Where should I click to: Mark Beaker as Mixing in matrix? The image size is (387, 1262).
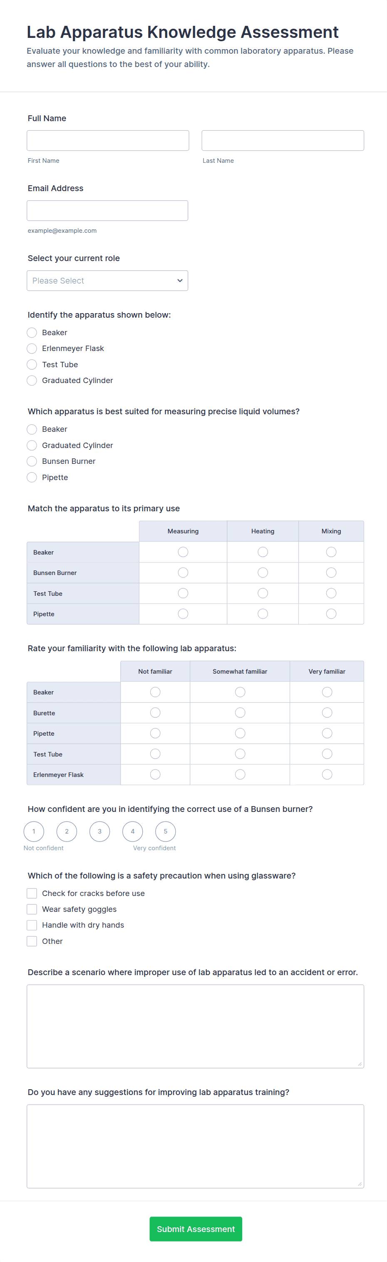331,552
